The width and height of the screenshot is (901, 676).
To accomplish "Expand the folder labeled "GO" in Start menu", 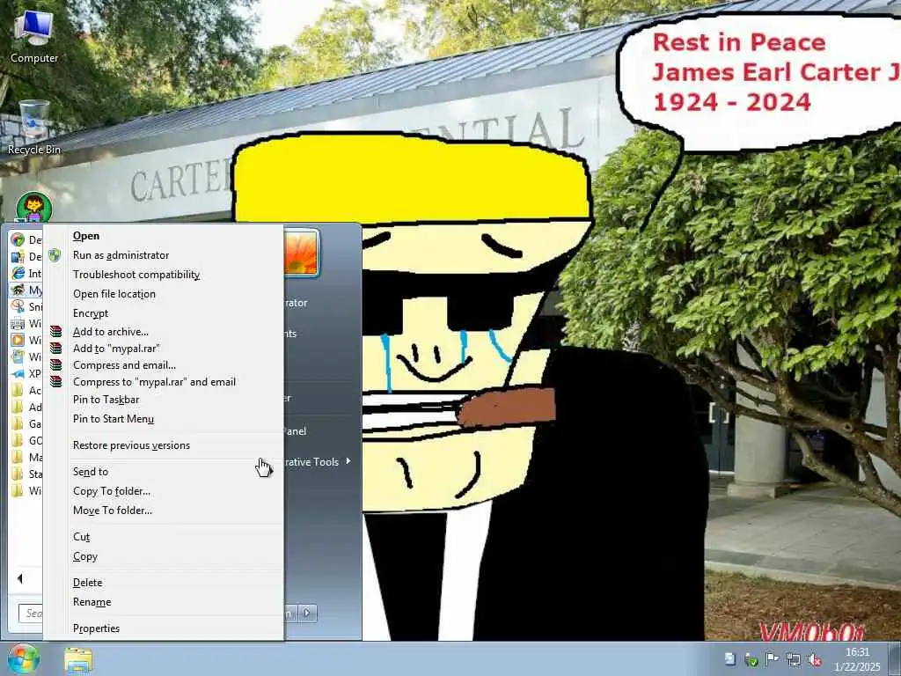I will pos(26,440).
